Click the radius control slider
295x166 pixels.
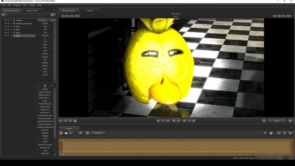tap(45, 101)
